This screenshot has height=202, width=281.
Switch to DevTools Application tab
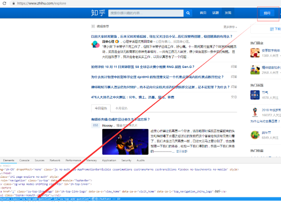109,160
